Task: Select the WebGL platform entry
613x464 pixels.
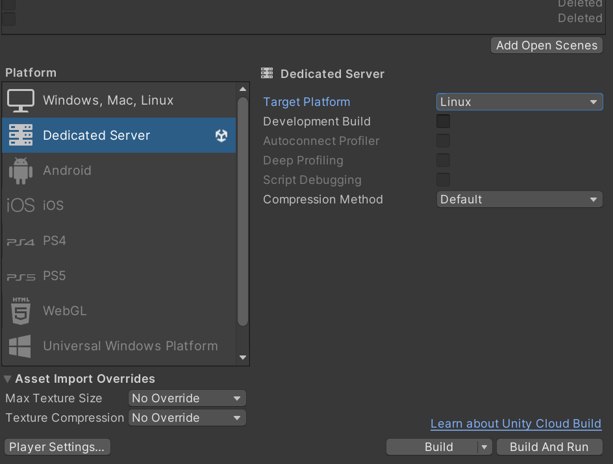Action: [119, 311]
